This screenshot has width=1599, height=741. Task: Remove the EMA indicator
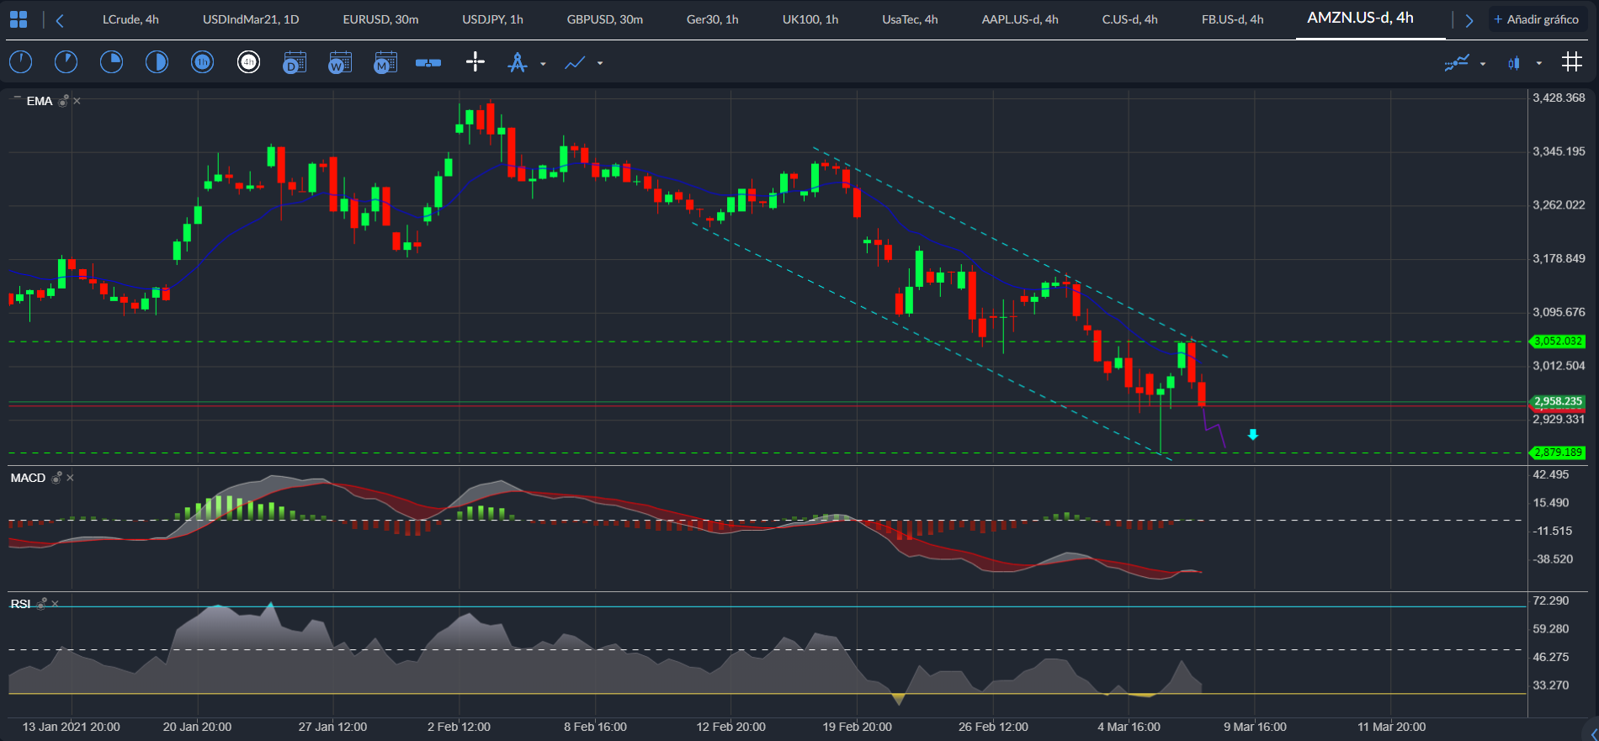point(77,101)
